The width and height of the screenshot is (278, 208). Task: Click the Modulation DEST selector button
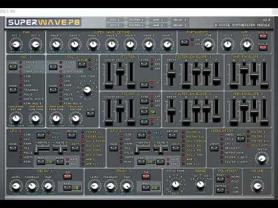(x=240, y=139)
